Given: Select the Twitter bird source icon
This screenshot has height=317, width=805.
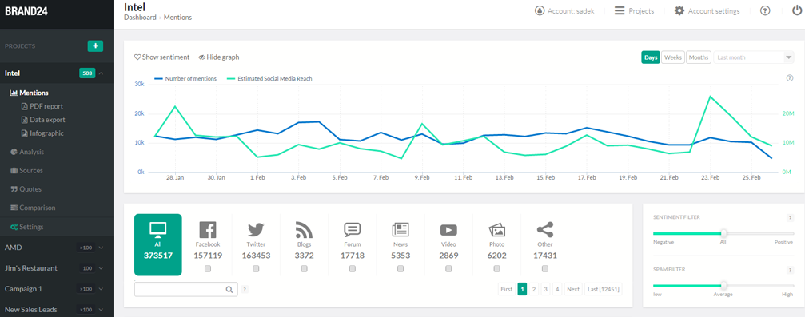Looking at the screenshot, I should point(256,229).
